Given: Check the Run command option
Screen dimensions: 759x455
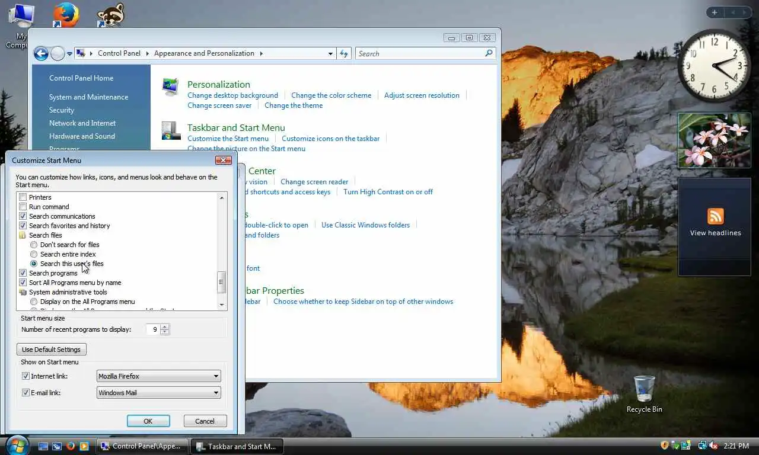Looking at the screenshot, I should pos(23,207).
